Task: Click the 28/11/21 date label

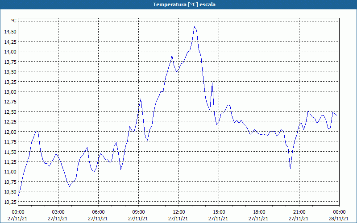Action: 339,219
